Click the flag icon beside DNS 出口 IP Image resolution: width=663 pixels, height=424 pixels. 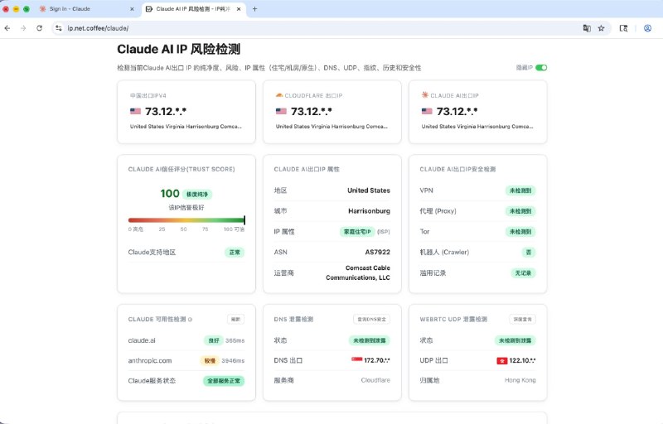click(x=357, y=359)
